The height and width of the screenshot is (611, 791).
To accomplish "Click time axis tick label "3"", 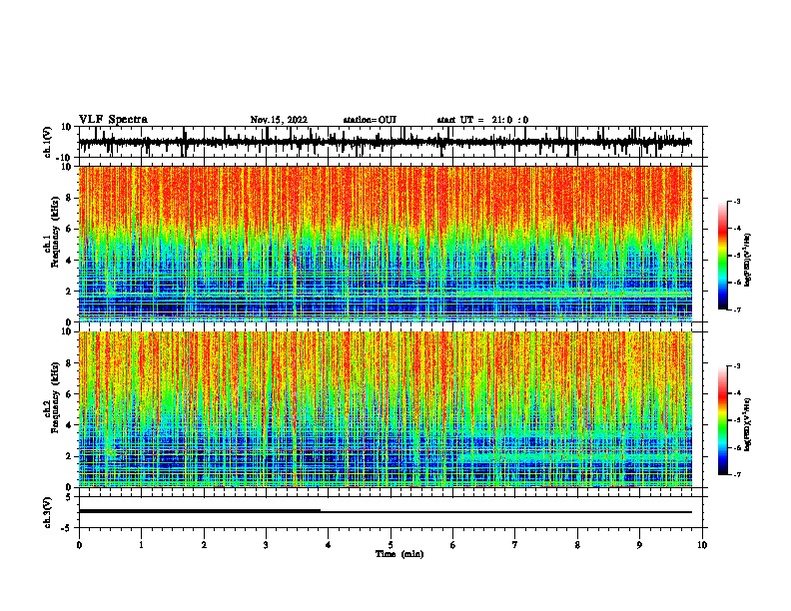I will tap(266, 545).
